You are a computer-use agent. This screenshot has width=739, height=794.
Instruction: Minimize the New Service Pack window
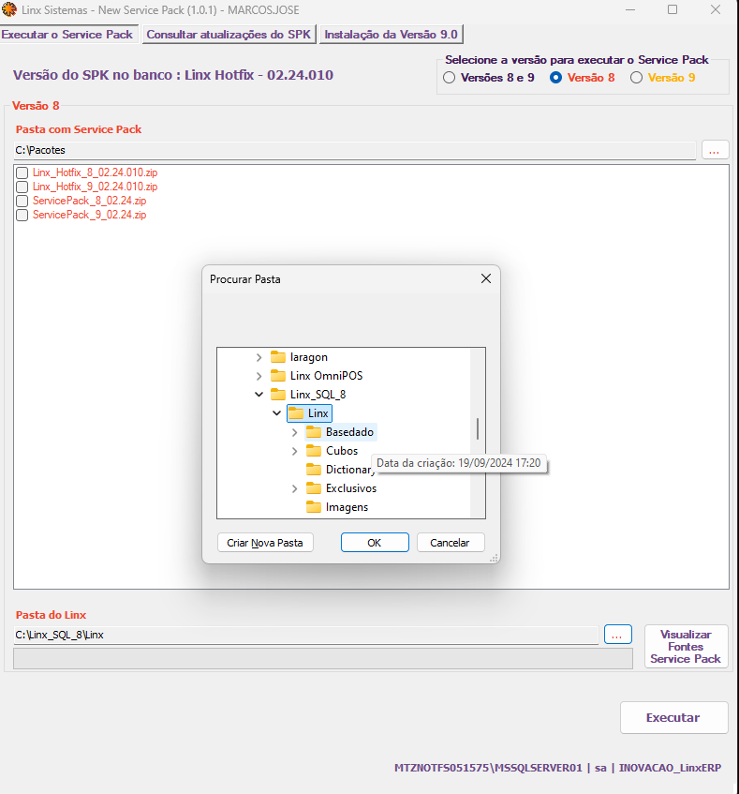click(x=630, y=9)
